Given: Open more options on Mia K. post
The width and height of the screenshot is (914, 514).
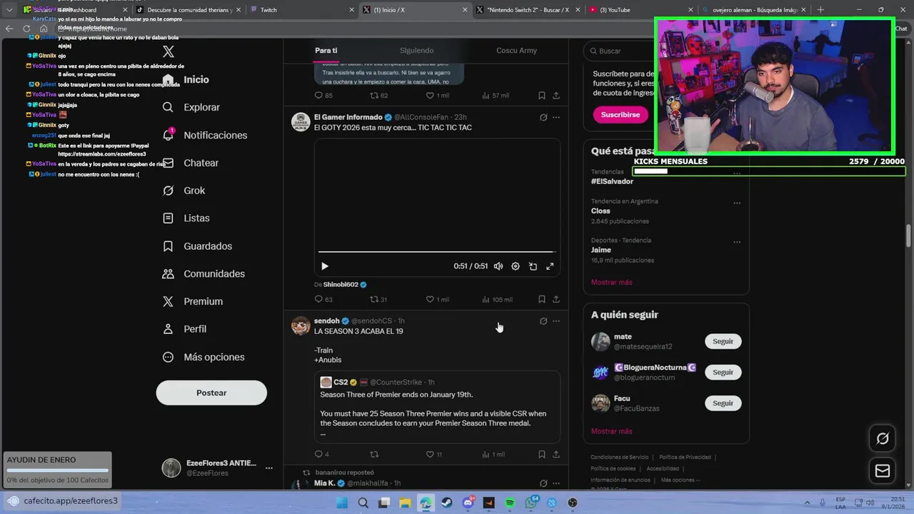Looking at the screenshot, I should pyautogui.click(x=556, y=483).
